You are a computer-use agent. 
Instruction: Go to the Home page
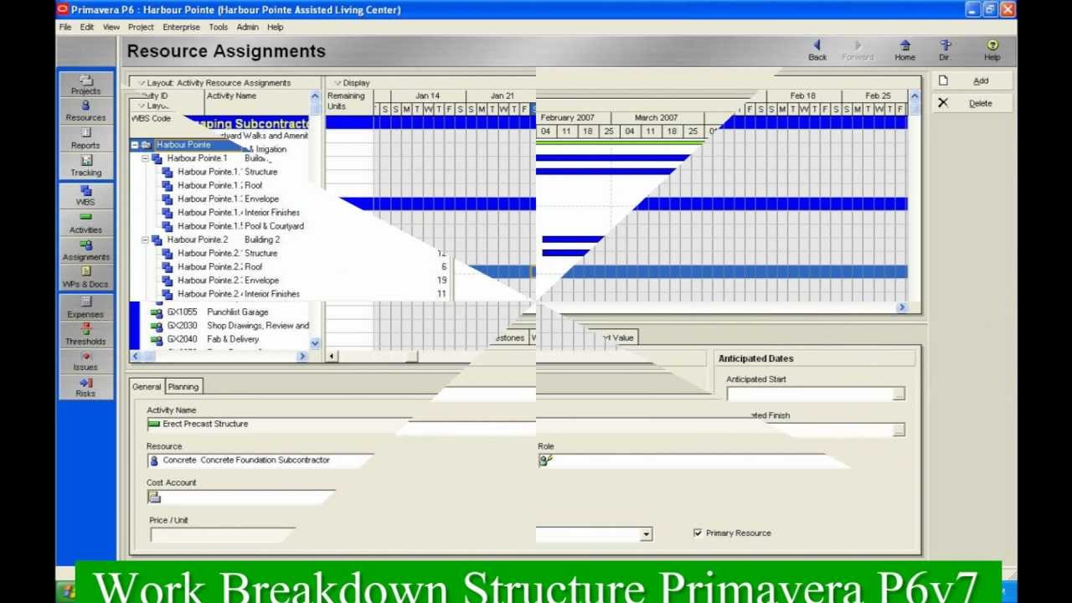coord(904,51)
